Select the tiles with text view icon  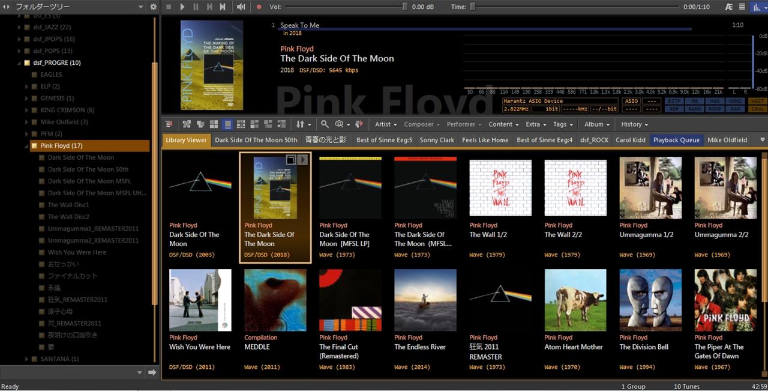pyautogui.click(x=254, y=124)
